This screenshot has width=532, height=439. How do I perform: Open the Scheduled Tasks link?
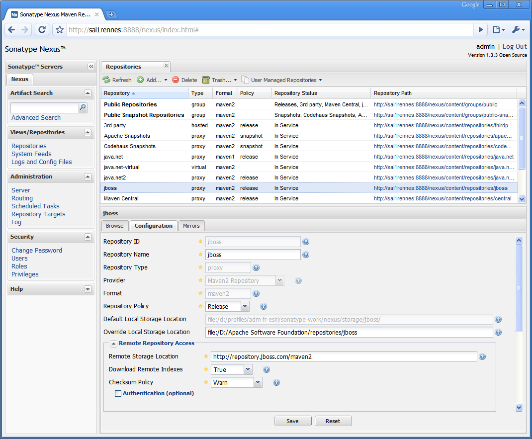pos(35,206)
